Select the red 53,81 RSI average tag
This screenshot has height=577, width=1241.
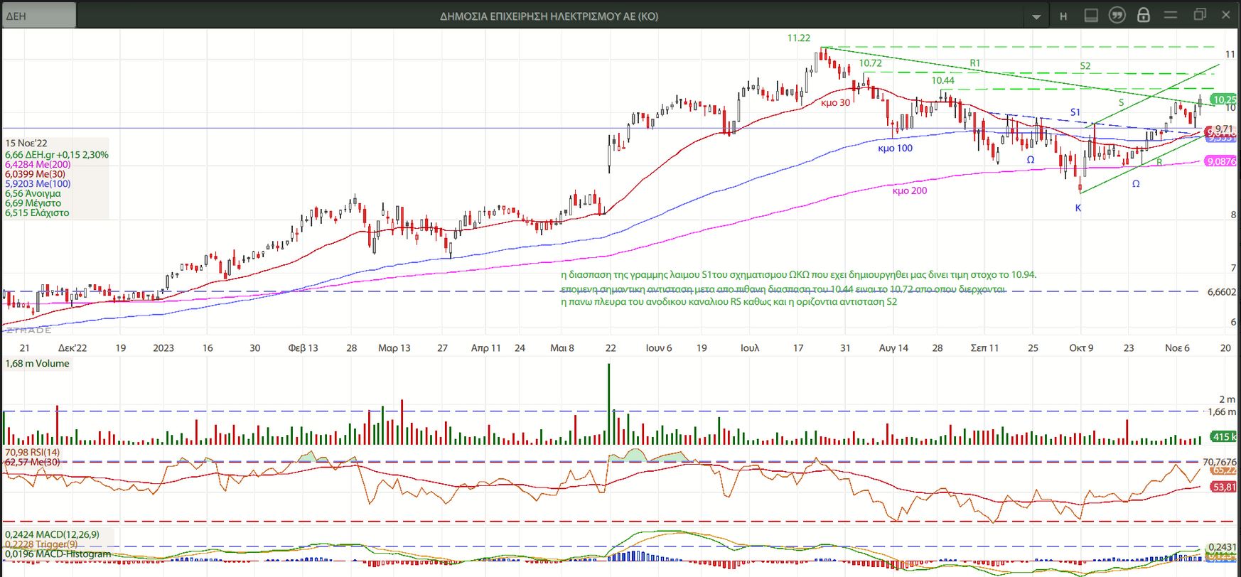pyautogui.click(x=1223, y=487)
